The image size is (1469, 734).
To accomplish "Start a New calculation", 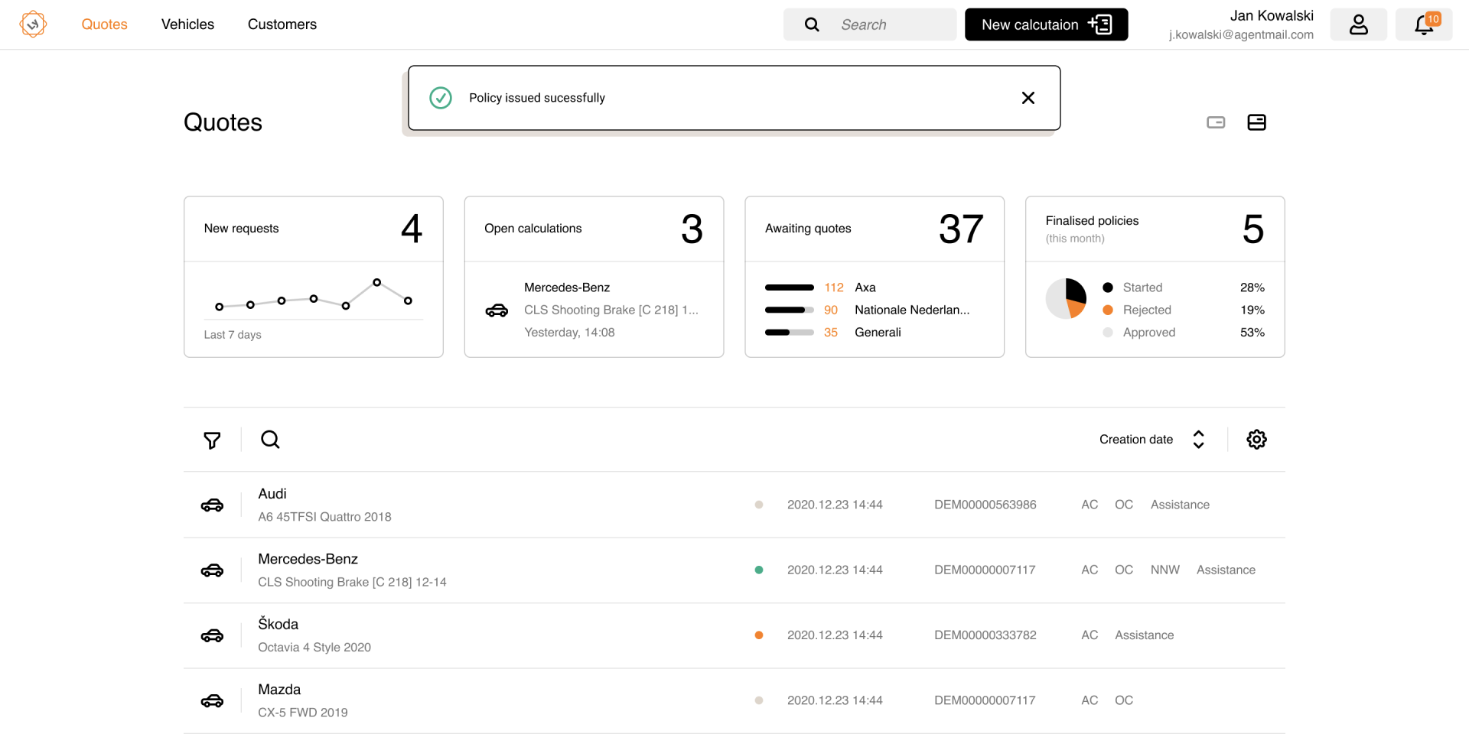I will pos(1046,24).
